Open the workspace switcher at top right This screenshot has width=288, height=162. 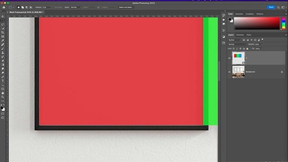coord(283,7)
